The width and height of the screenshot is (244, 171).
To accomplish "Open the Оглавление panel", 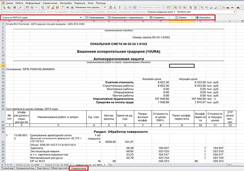I will point(139,12).
